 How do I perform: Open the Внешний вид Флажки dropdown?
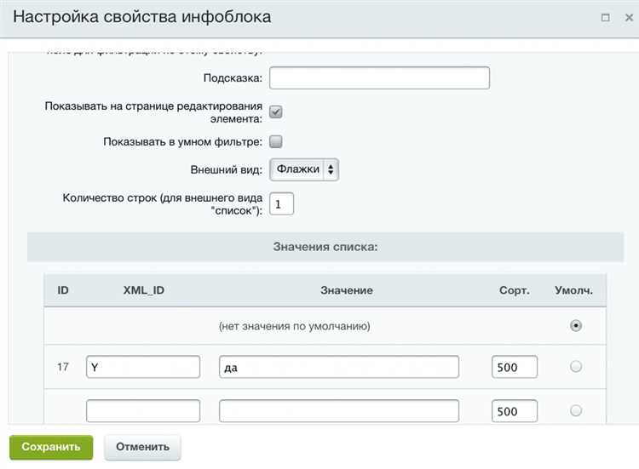(304, 169)
